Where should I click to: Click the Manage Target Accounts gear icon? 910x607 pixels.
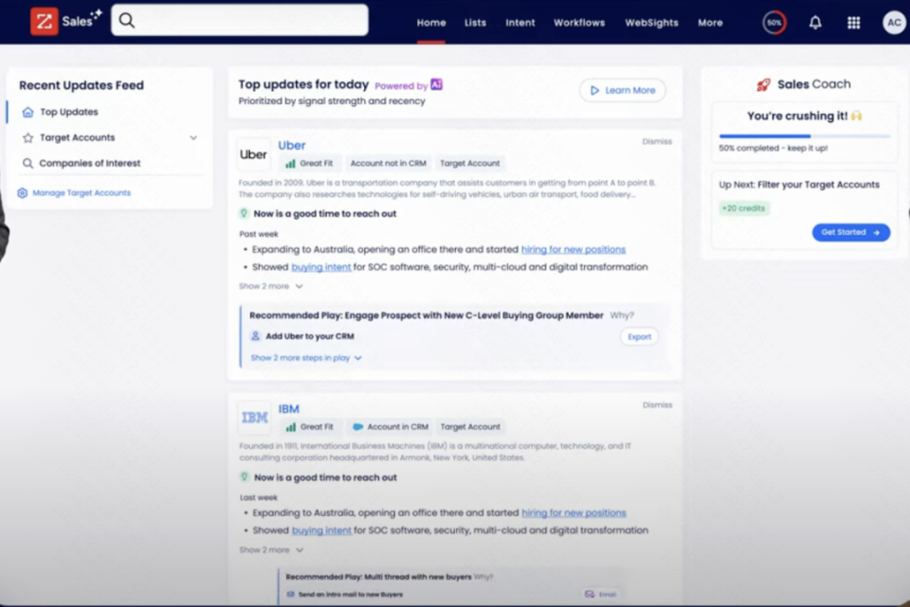click(x=22, y=193)
